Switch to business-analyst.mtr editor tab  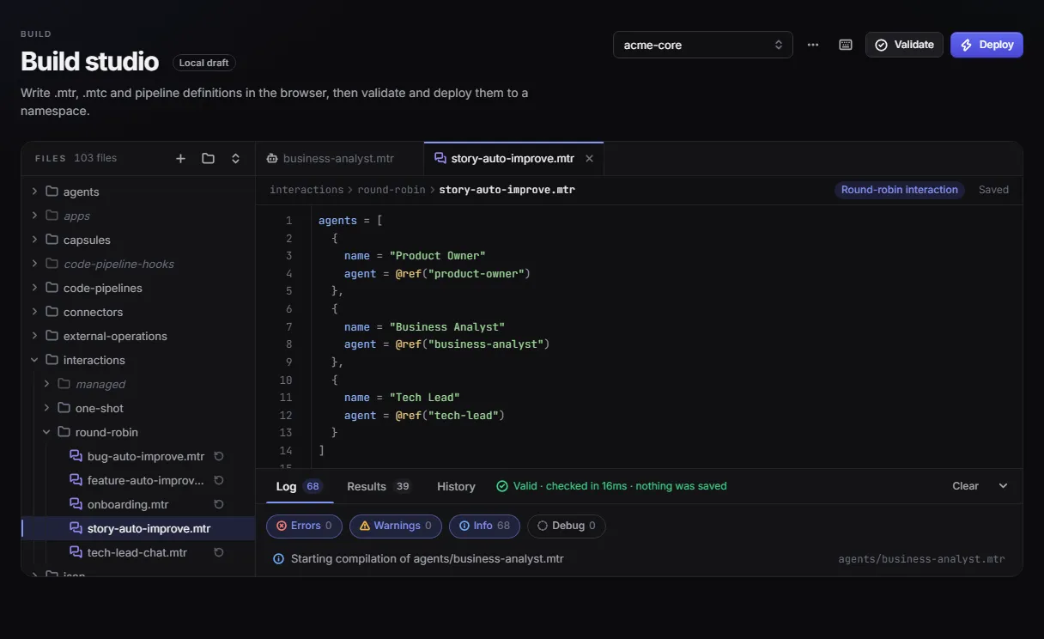[339, 158]
